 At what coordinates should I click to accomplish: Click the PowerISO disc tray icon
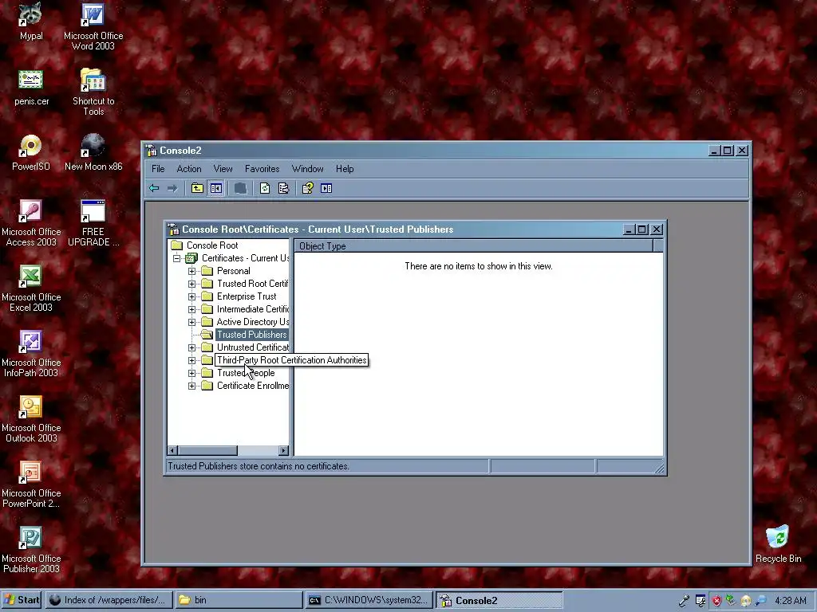click(x=746, y=601)
